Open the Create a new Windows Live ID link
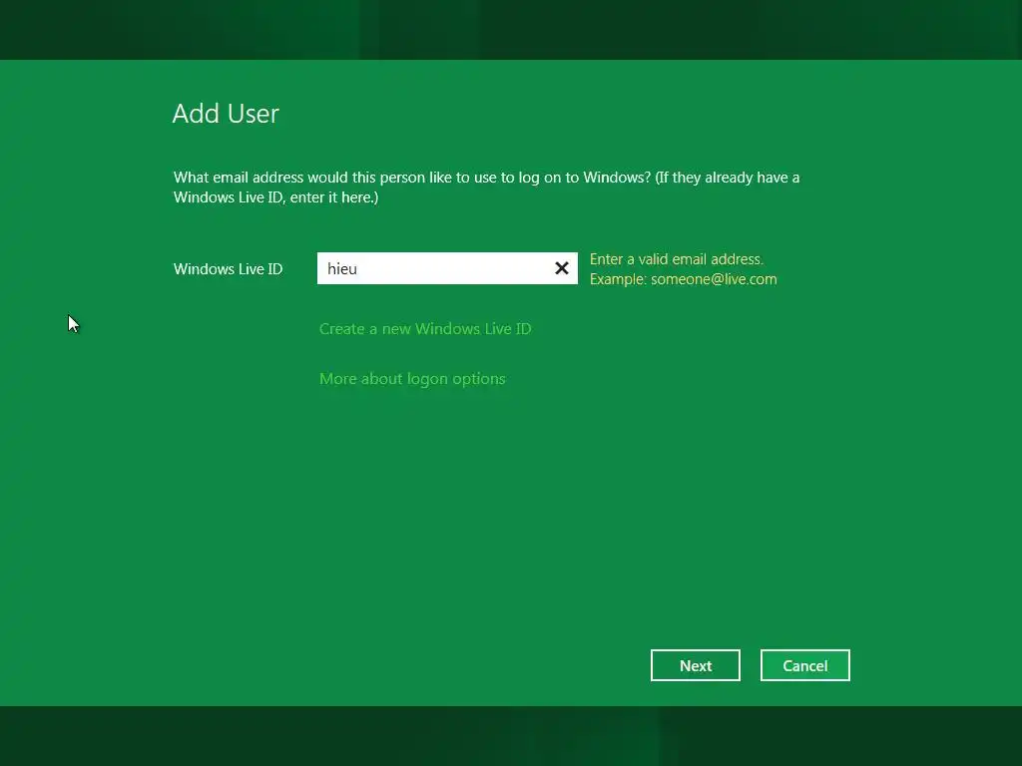The height and width of the screenshot is (766, 1022). [x=425, y=329]
